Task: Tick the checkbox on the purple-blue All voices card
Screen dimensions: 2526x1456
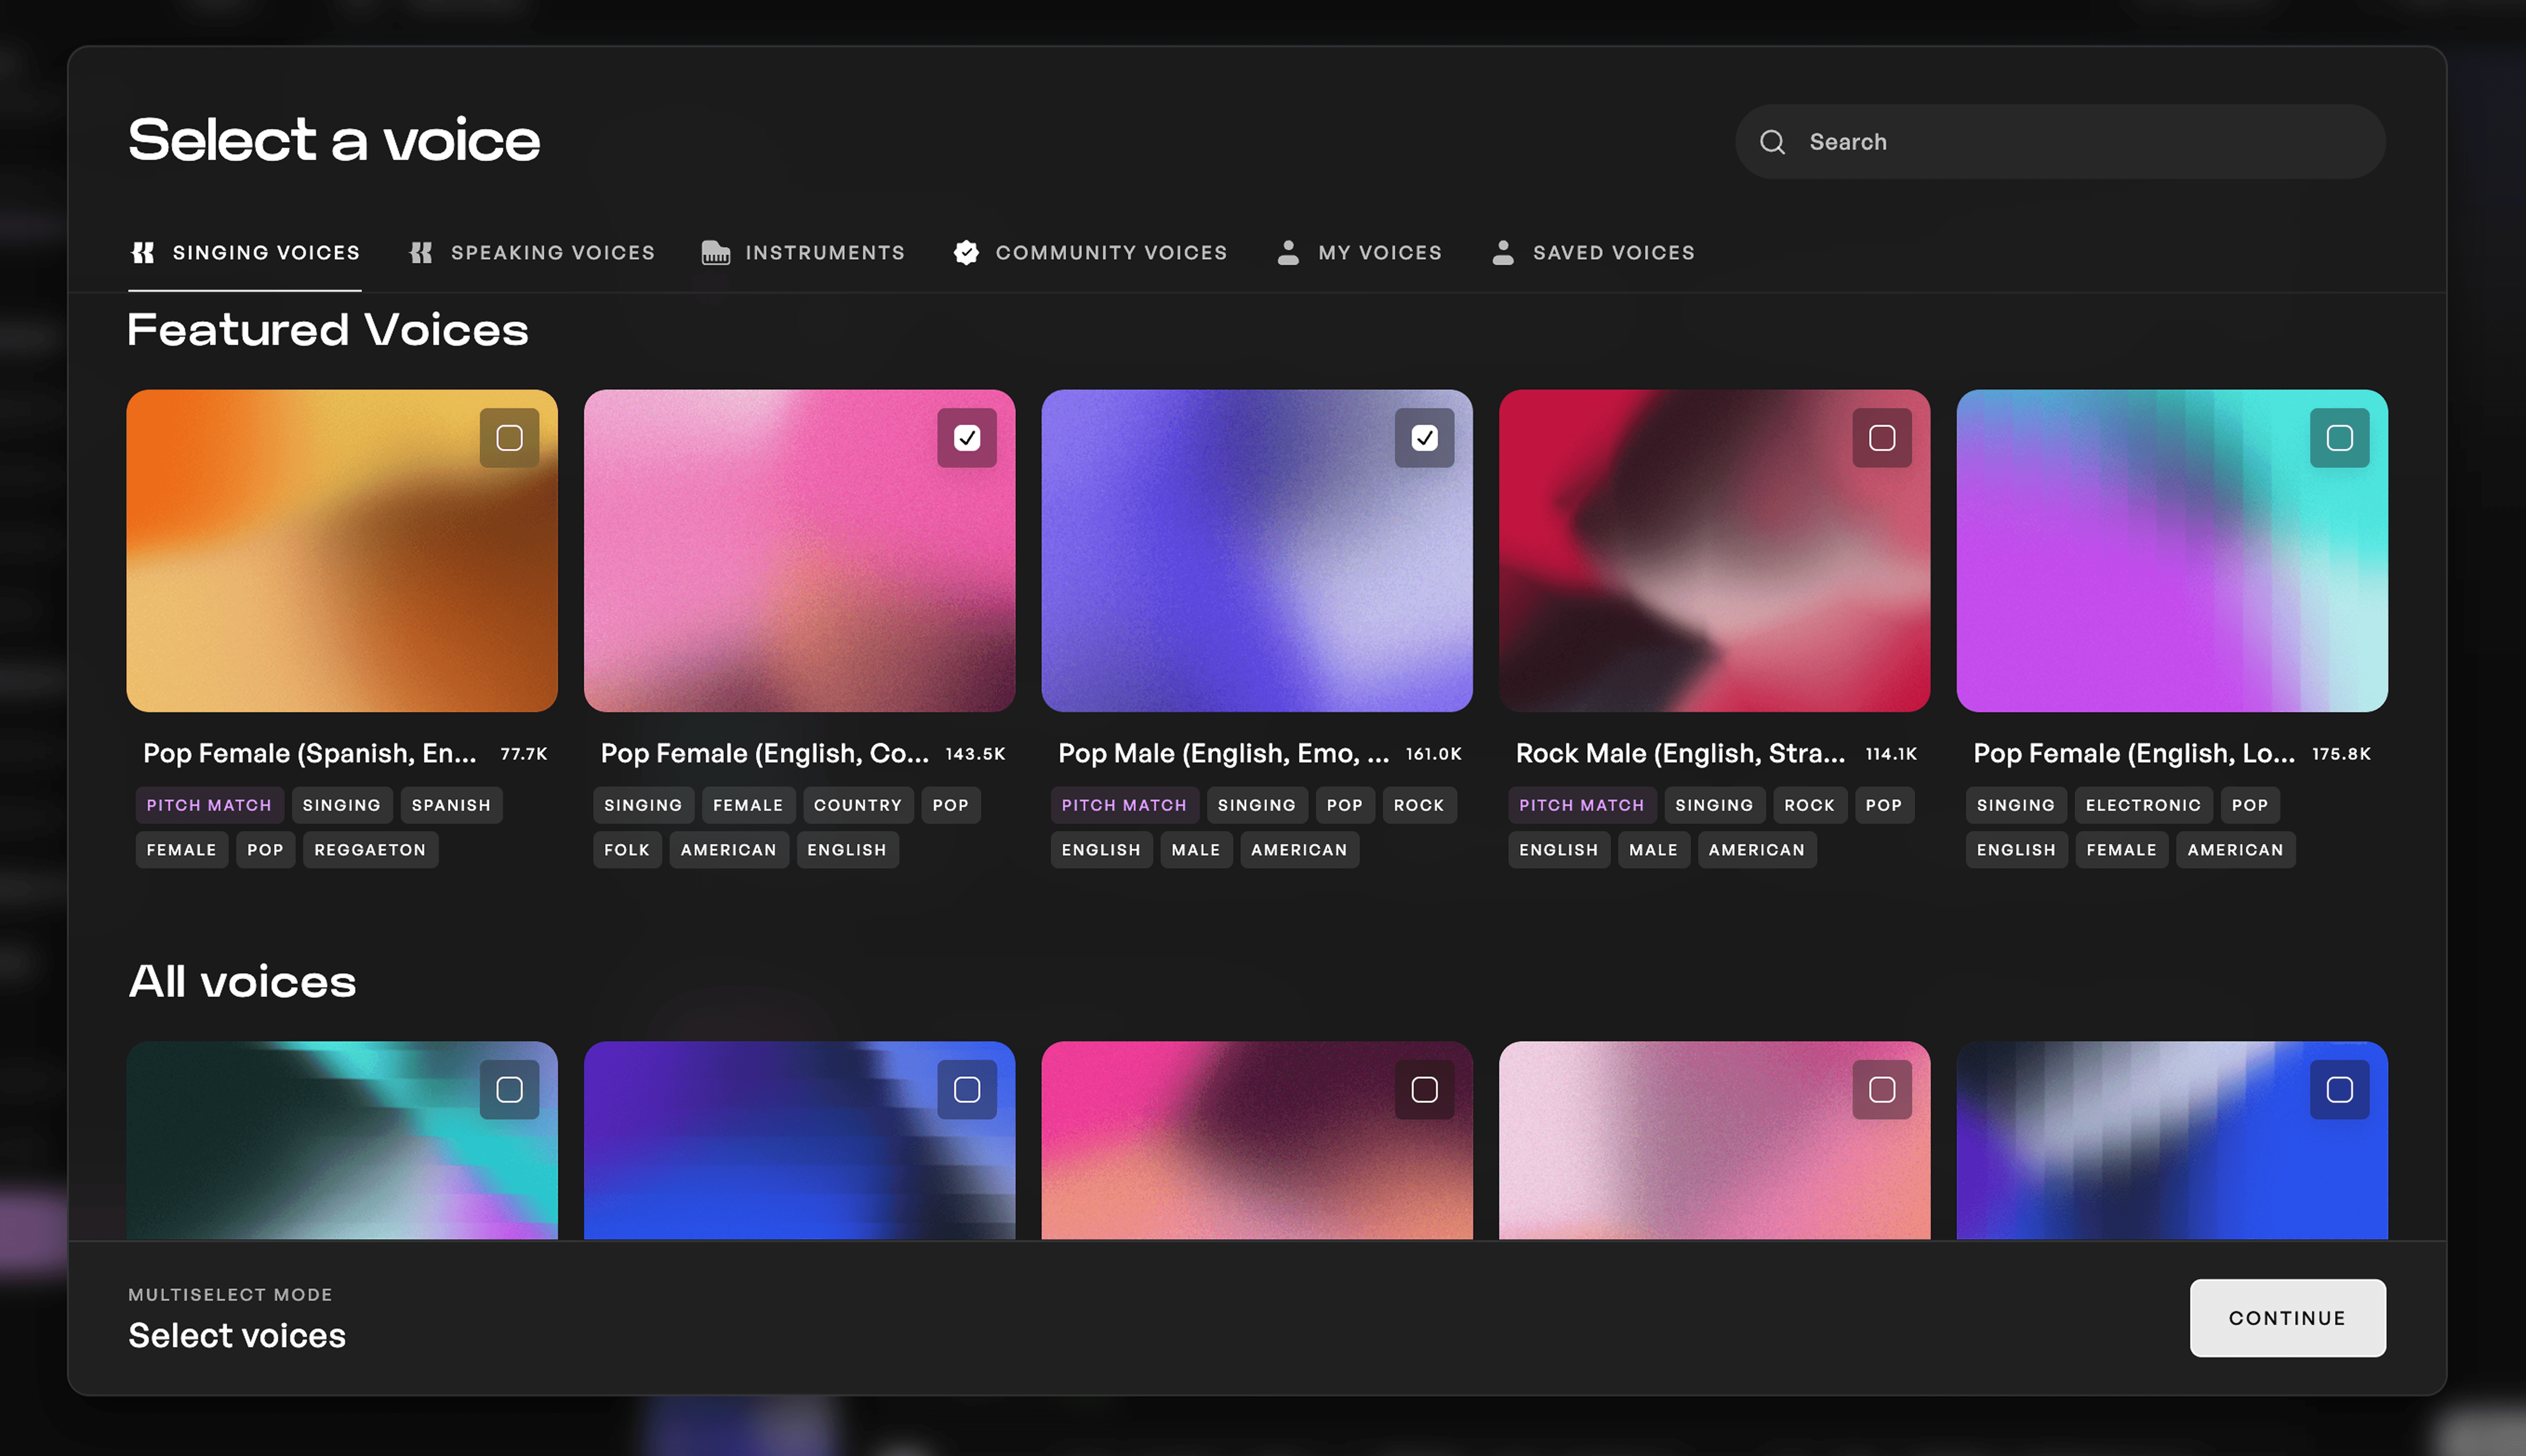Action: tap(967, 1089)
